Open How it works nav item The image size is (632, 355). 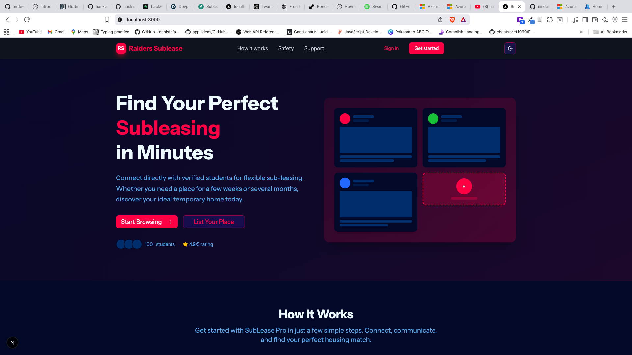[x=252, y=48]
